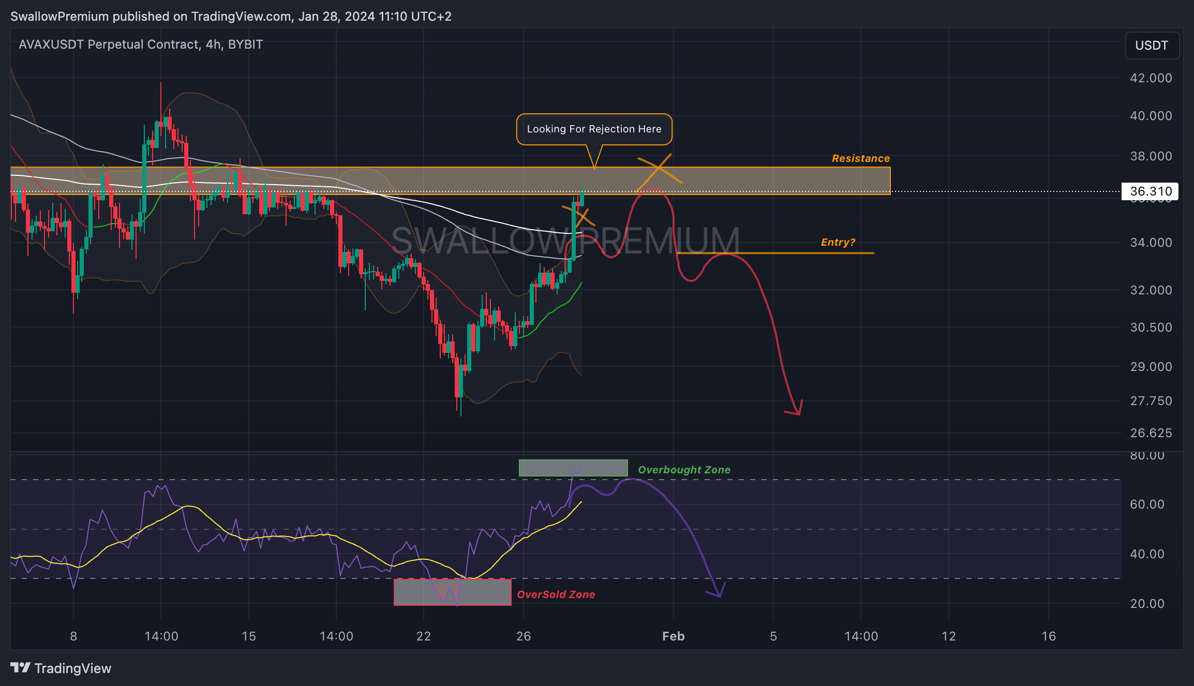Click the 34.000 price axis label

pos(1151,243)
